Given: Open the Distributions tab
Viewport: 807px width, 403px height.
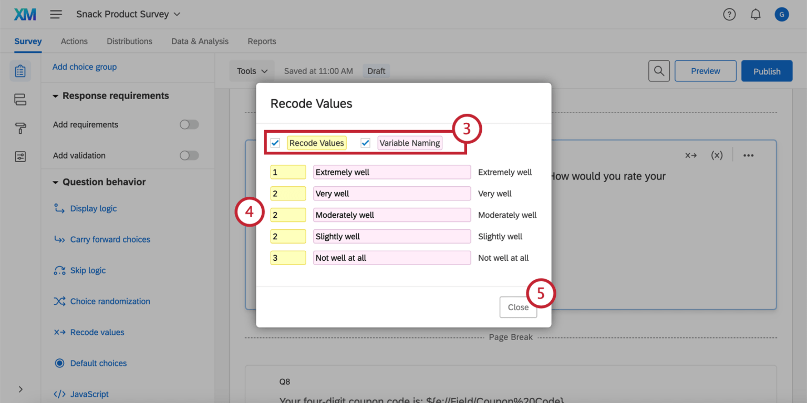Looking at the screenshot, I should [x=129, y=41].
